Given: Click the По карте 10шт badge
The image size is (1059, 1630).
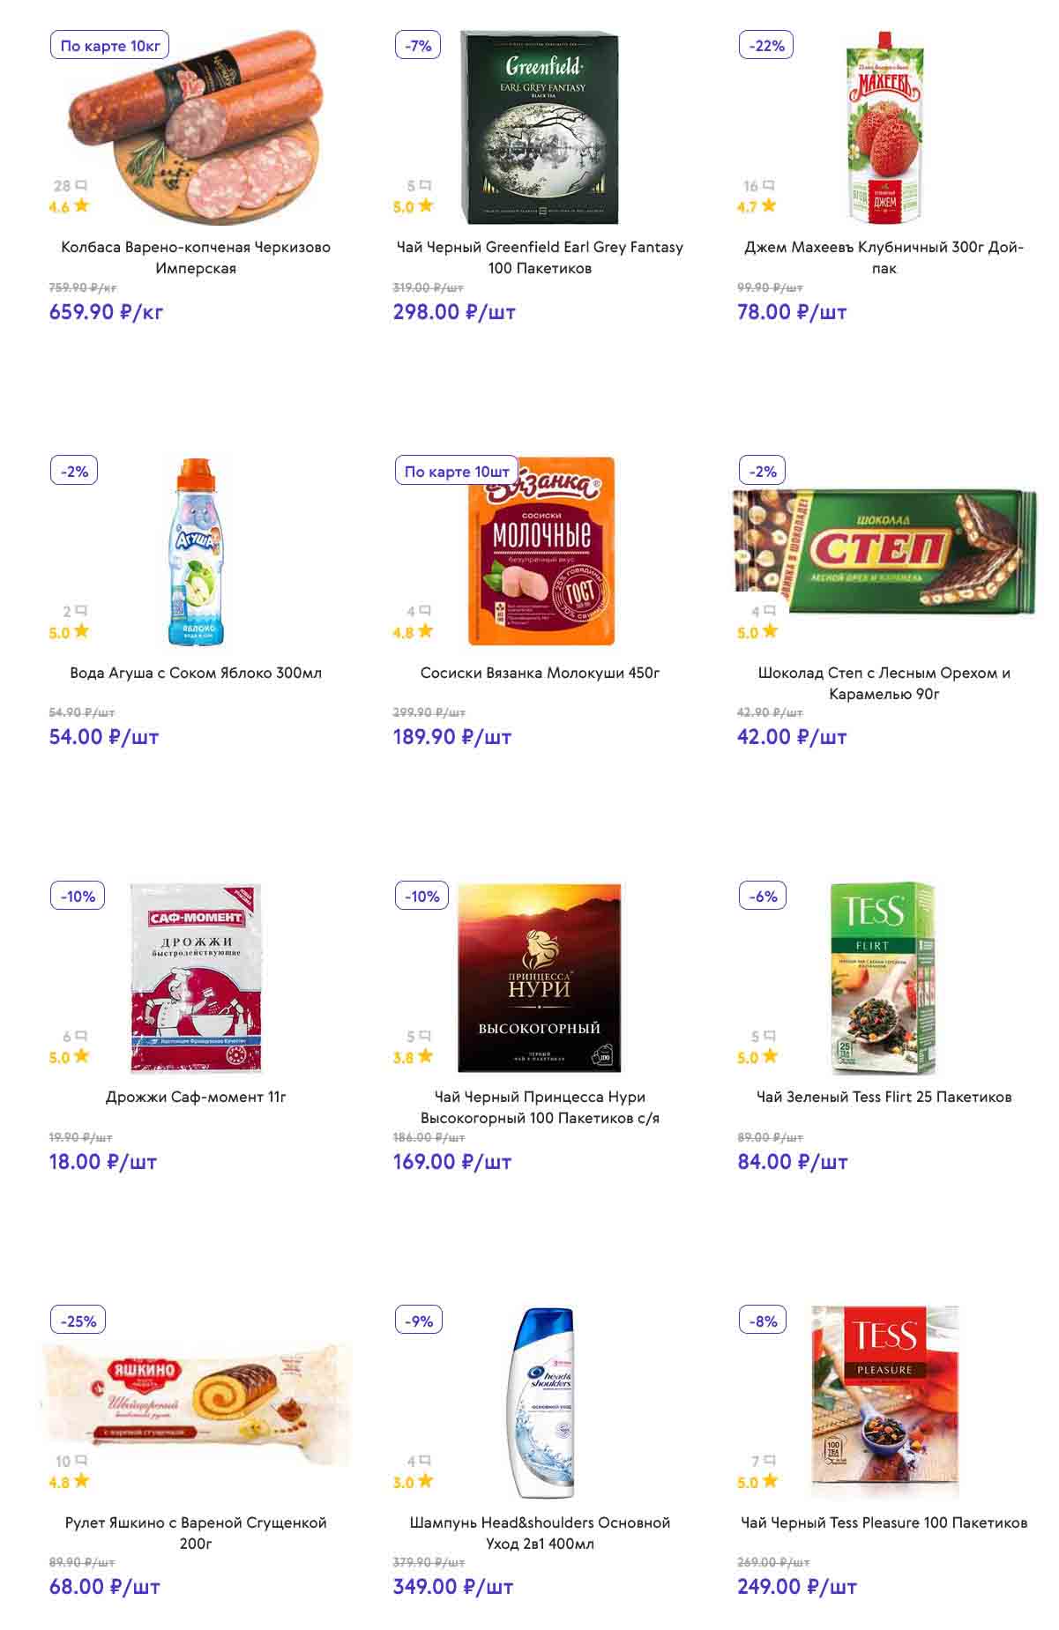Looking at the screenshot, I should click(456, 472).
